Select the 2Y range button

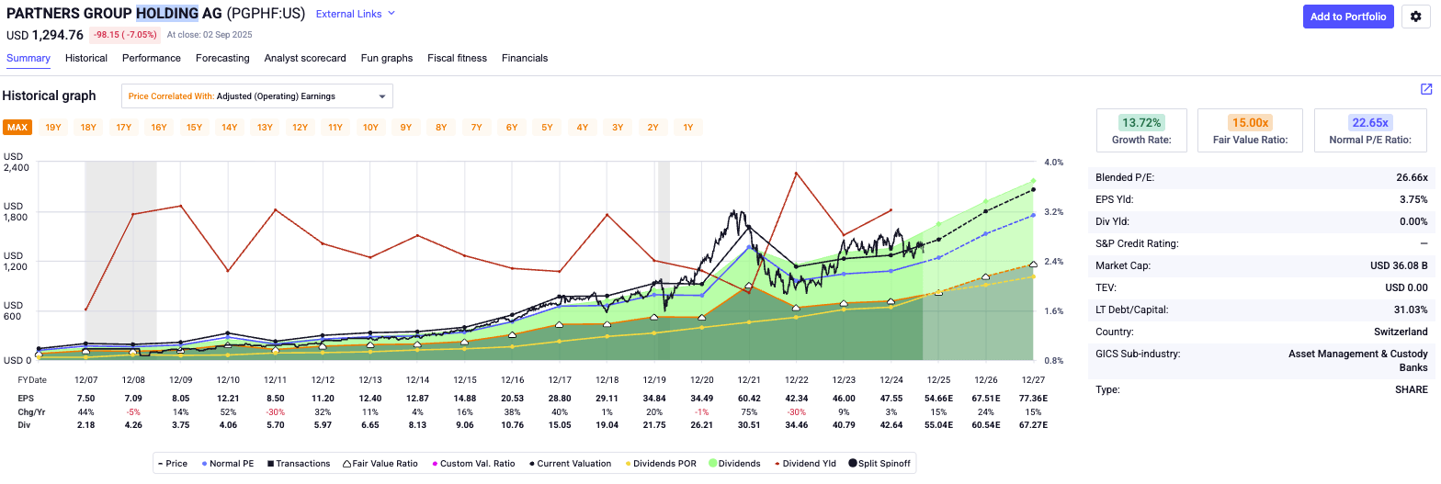(x=652, y=128)
